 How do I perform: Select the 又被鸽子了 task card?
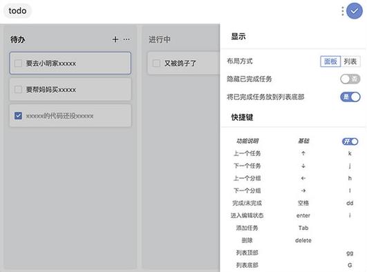tap(184, 63)
